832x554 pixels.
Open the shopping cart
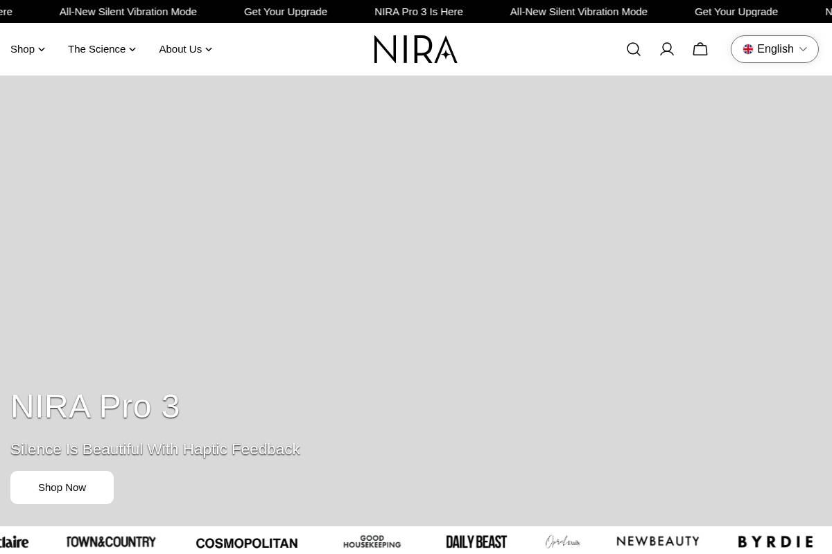pyautogui.click(x=700, y=48)
